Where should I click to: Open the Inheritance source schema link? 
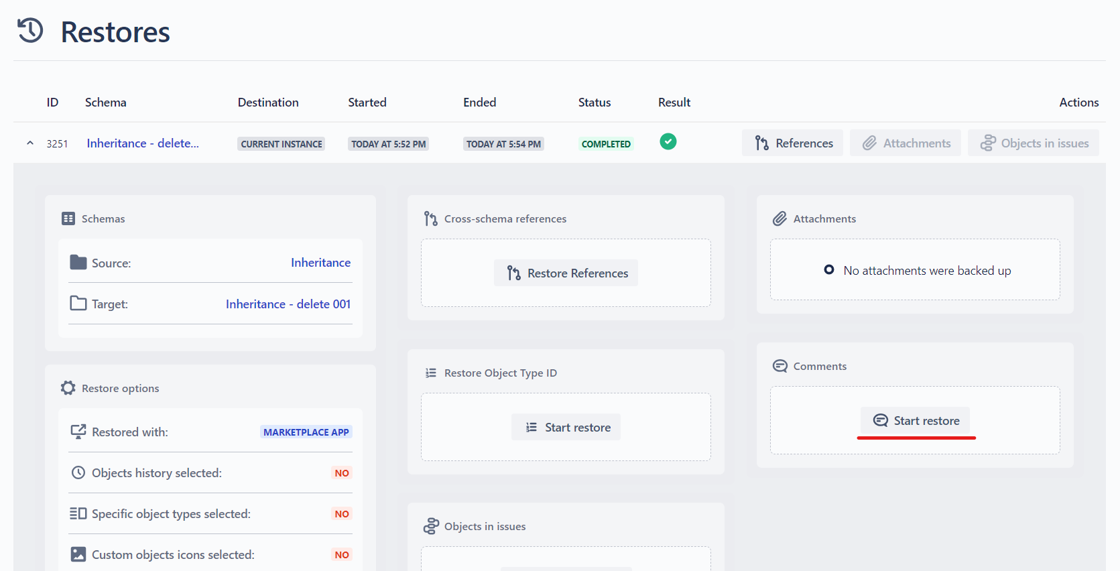point(320,263)
